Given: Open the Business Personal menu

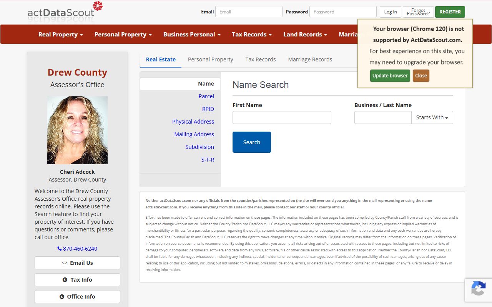Looking at the screenshot, I should (x=192, y=34).
